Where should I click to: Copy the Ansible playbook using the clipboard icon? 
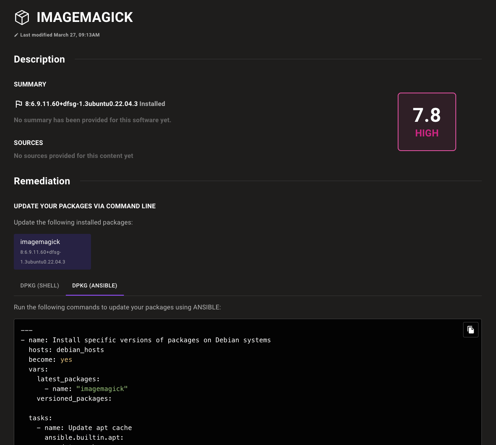470,329
